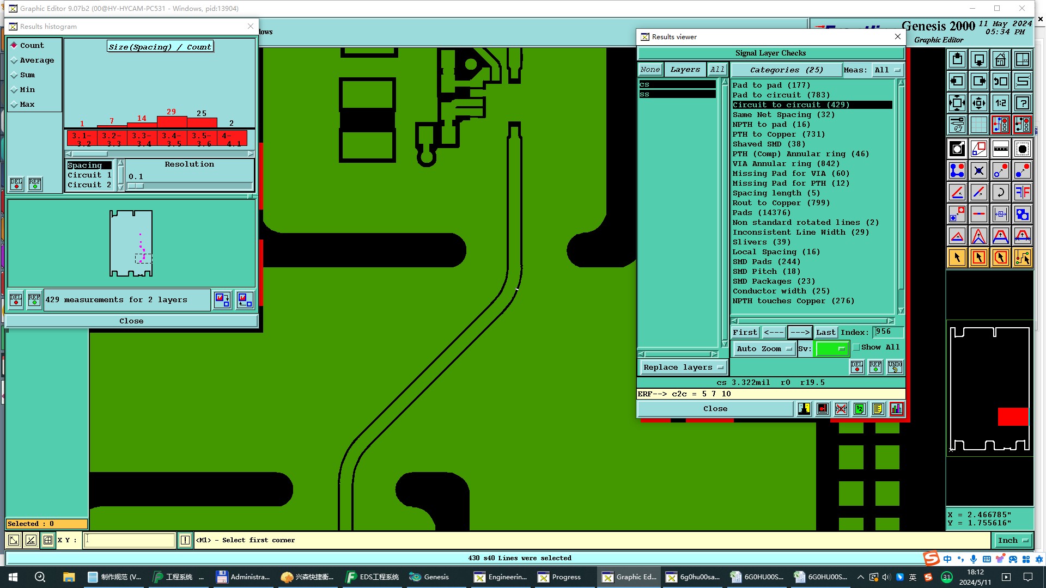Screen dimensions: 1046x588
Task: Select the SMD Pitch (18) category
Action: tap(767, 271)
